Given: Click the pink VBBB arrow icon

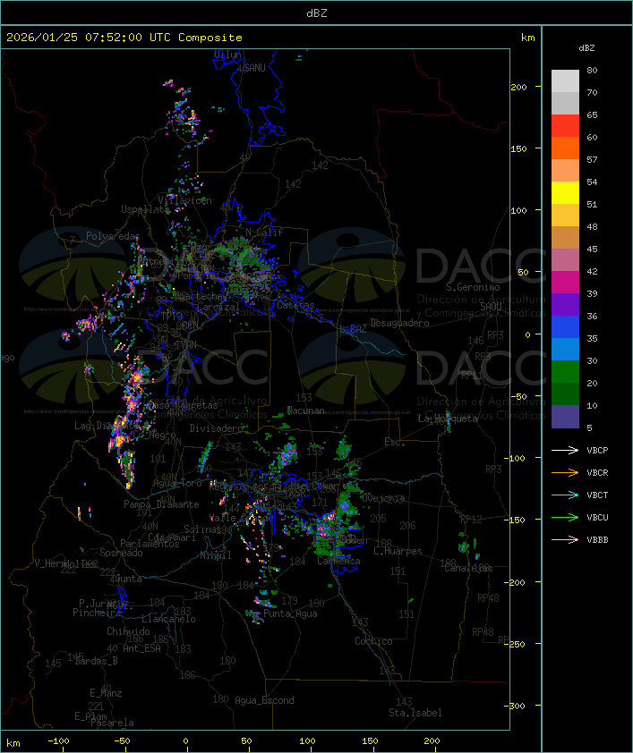Looking at the screenshot, I should [x=565, y=540].
